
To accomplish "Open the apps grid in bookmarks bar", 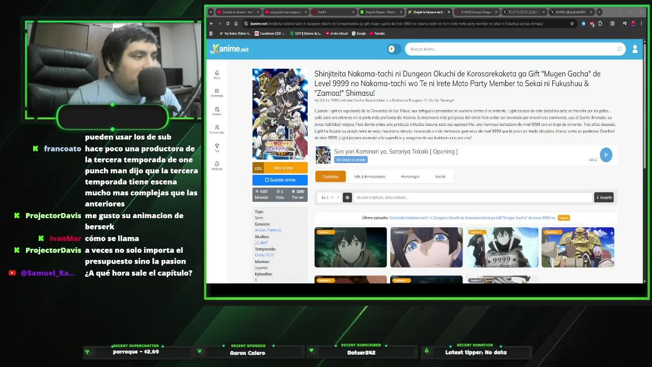I will (x=210, y=34).
